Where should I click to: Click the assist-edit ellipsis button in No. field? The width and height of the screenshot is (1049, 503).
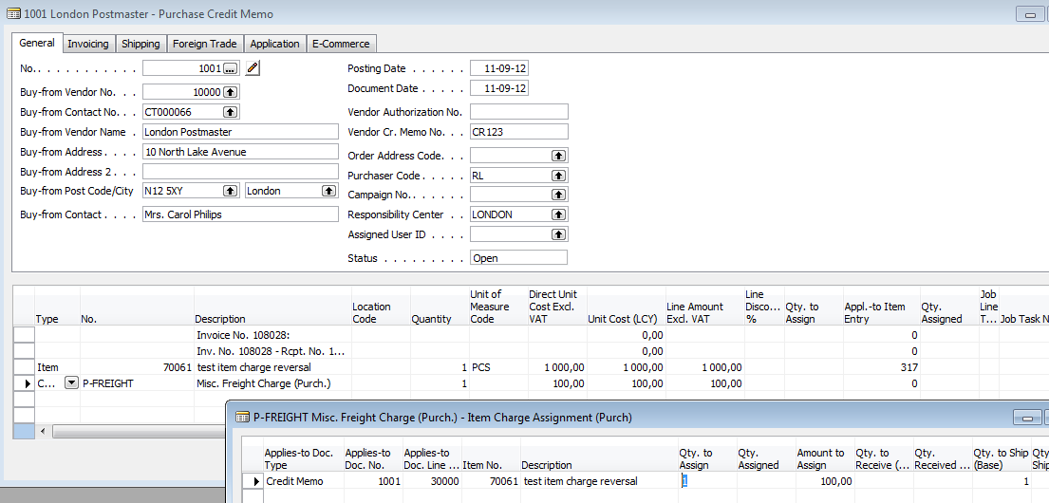230,68
